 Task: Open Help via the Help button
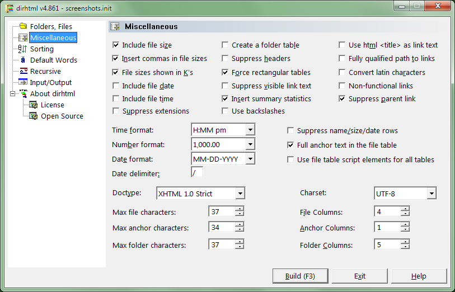pyautogui.click(x=419, y=276)
